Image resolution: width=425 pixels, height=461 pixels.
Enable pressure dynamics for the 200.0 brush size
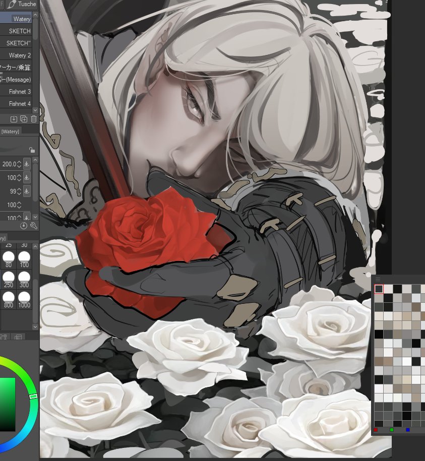click(x=27, y=164)
